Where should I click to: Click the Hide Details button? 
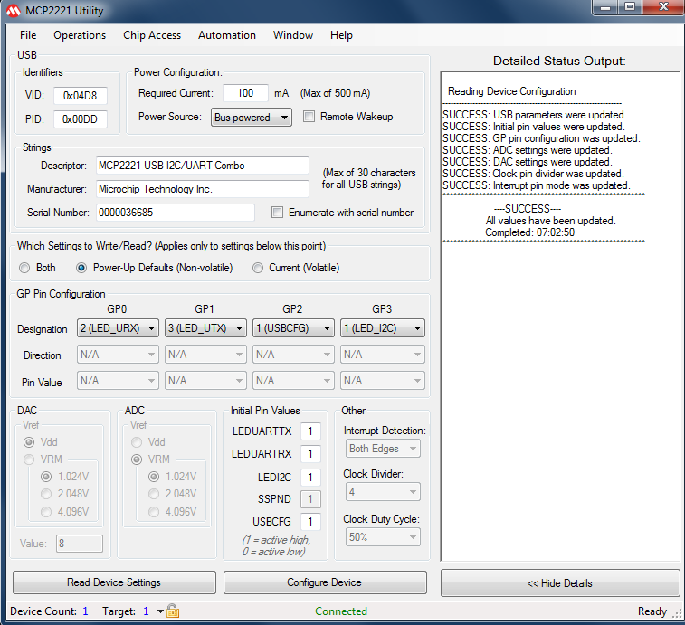560,583
